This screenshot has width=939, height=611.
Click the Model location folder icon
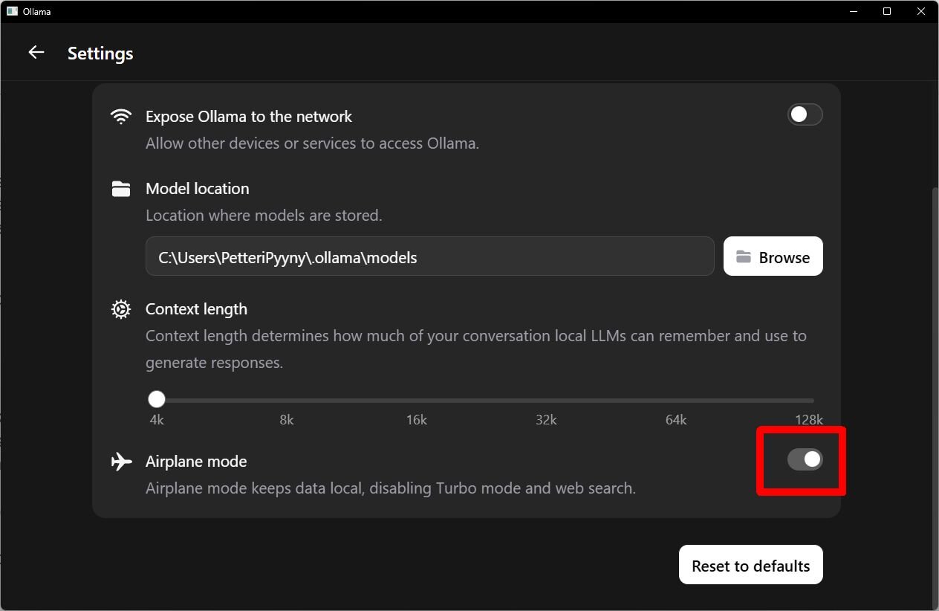pyautogui.click(x=121, y=189)
